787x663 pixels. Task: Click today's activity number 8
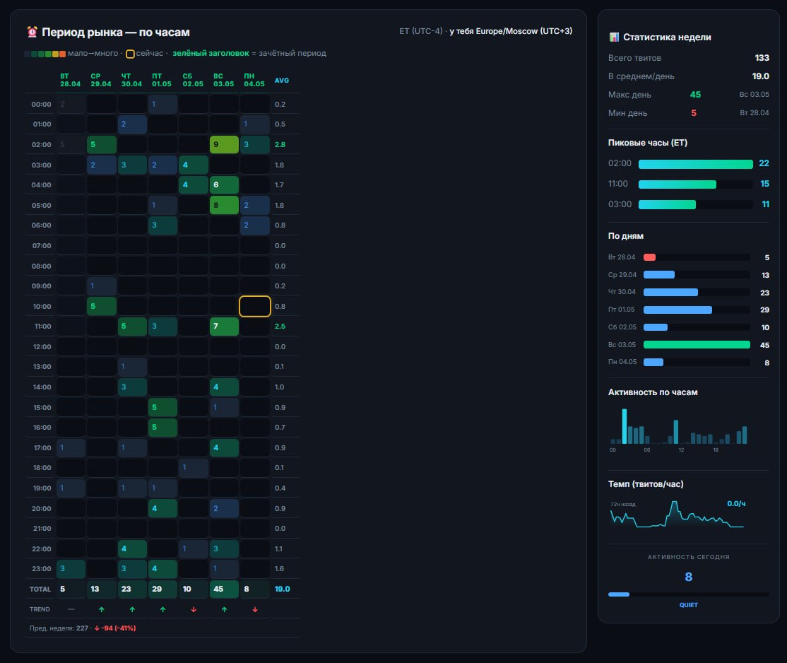[x=689, y=577]
